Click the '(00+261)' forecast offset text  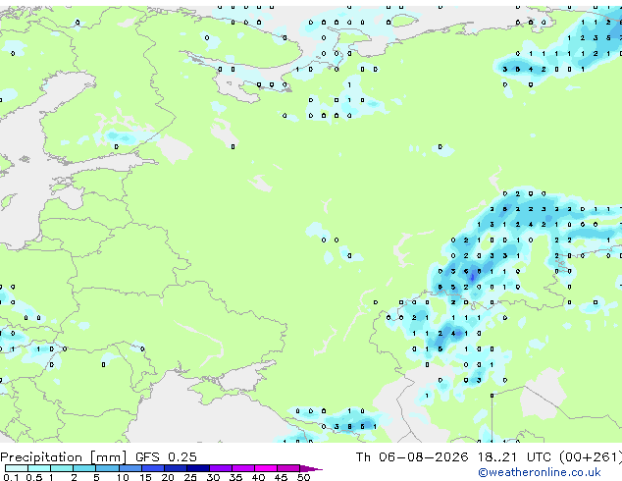click(591, 457)
